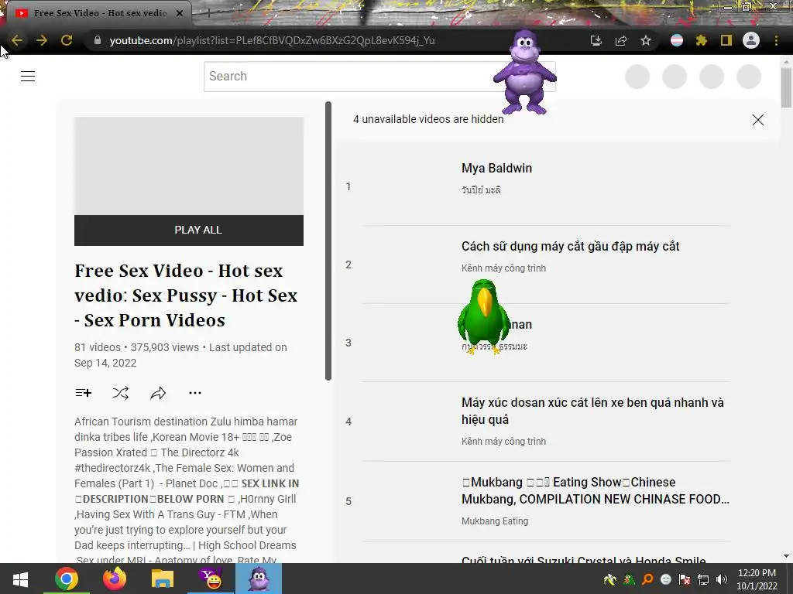Screen dimensions: 793x594
Task: Click the orange magnifier tray icon
Action: point(647,579)
